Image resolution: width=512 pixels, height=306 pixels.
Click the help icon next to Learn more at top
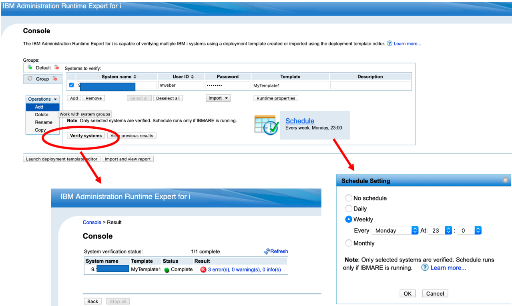click(389, 44)
